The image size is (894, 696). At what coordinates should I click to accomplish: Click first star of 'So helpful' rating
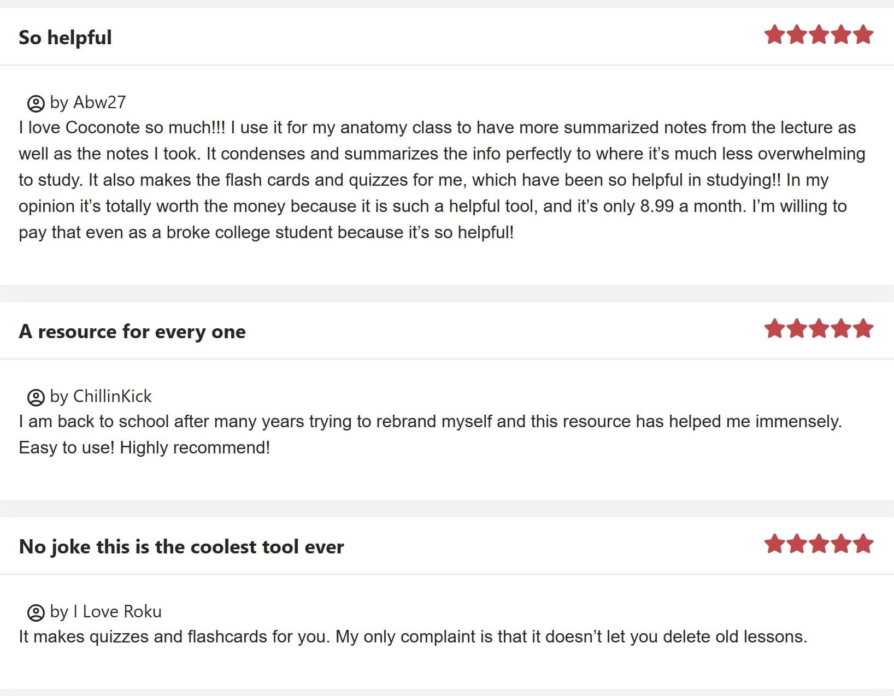[x=775, y=34]
